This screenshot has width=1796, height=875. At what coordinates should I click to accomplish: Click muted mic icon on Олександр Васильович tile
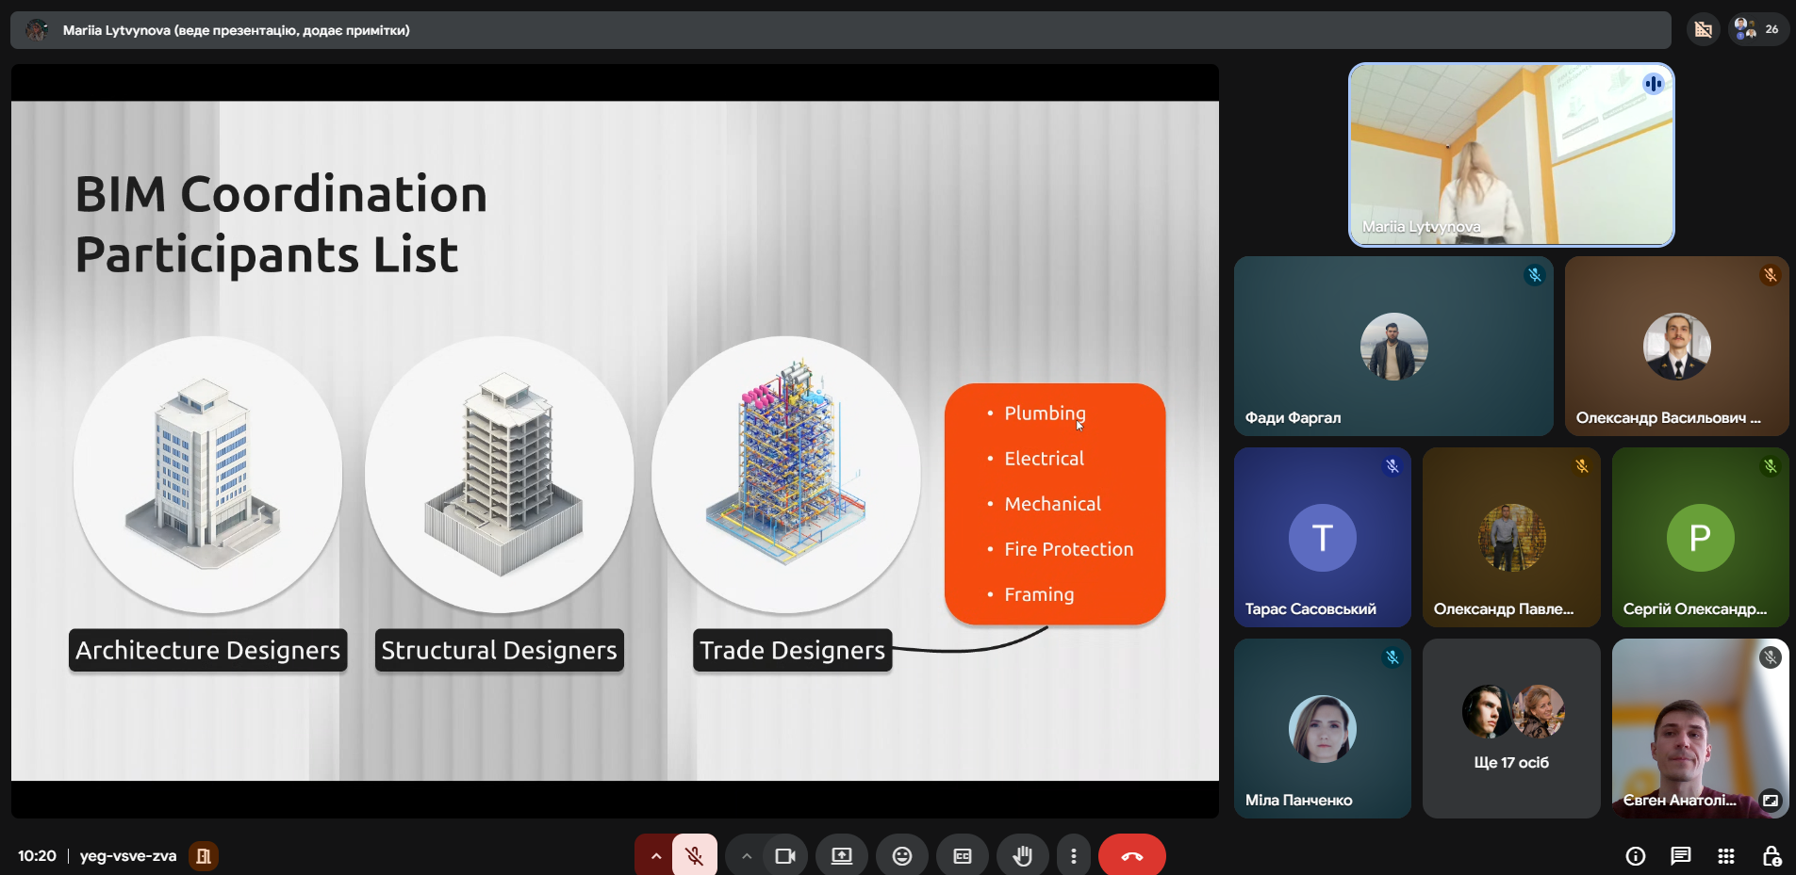coord(1771,275)
